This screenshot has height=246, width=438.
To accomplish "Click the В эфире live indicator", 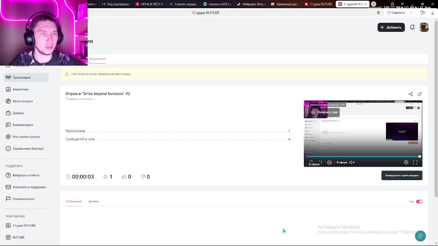I will (x=341, y=163).
